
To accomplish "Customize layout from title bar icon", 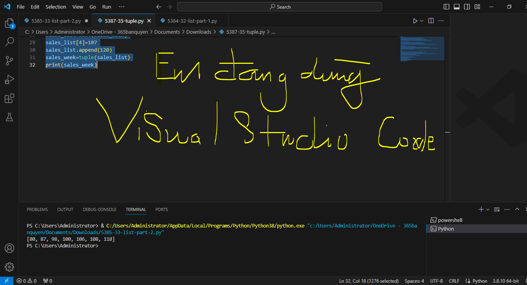I will [x=477, y=7].
